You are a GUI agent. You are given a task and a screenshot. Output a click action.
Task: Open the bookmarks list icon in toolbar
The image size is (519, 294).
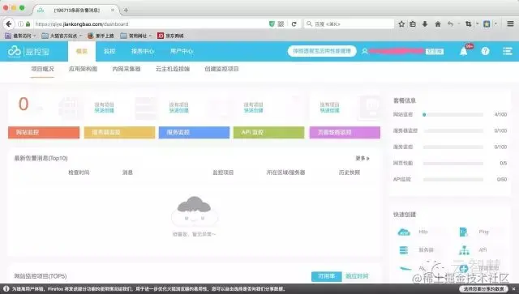[x=413, y=23]
